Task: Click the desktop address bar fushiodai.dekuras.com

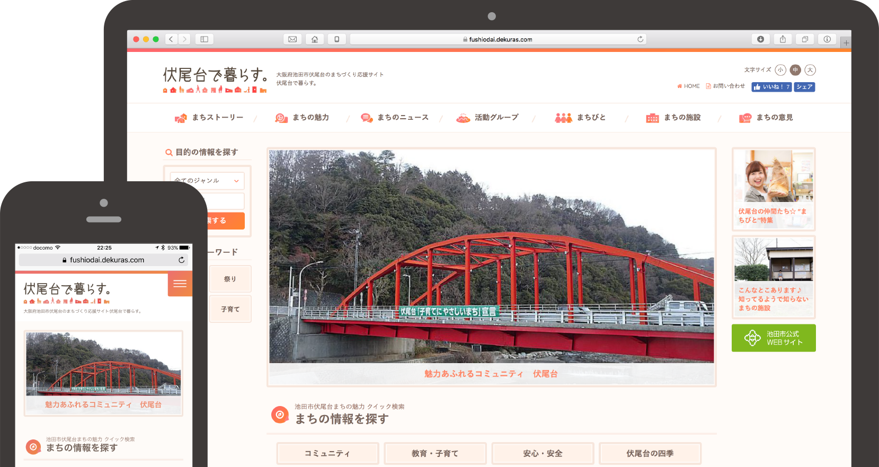Action: (x=498, y=39)
